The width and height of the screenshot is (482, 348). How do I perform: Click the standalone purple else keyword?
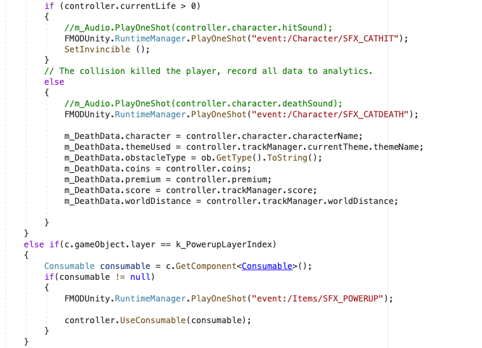coord(54,82)
